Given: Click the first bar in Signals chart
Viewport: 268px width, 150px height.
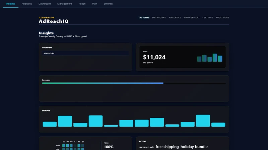Looking at the screenshot, I should click(50, 124).
